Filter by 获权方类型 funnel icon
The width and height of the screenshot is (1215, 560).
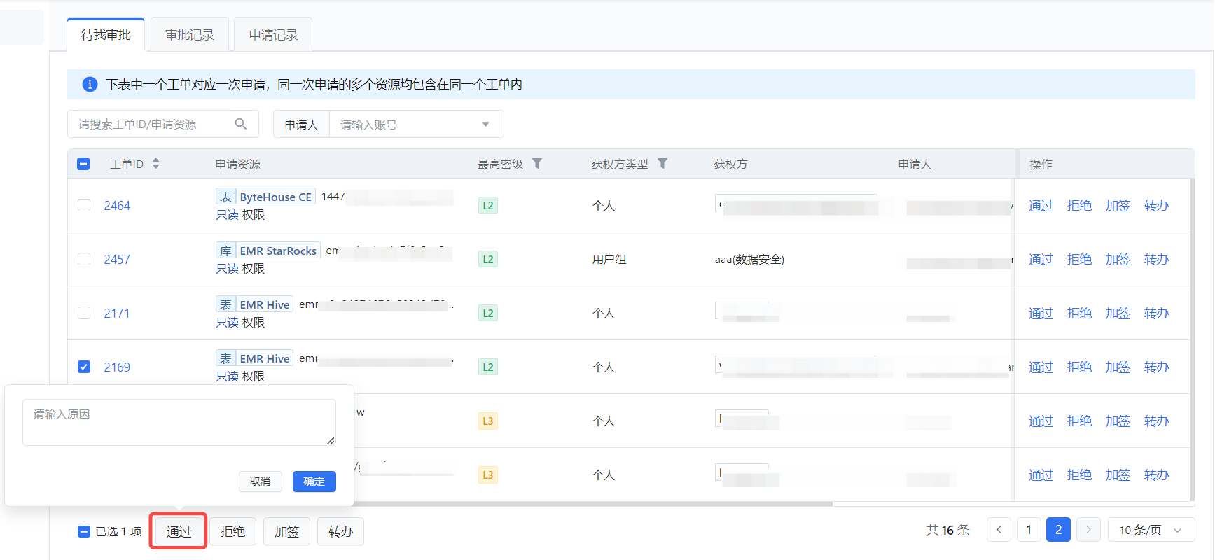pos(662,163)
